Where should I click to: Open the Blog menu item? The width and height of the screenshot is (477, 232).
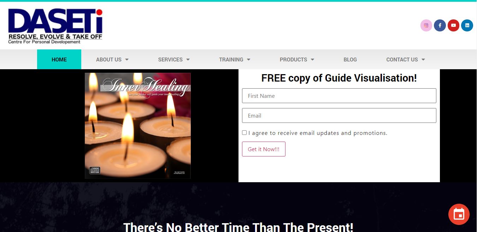(x=350, y=59)
